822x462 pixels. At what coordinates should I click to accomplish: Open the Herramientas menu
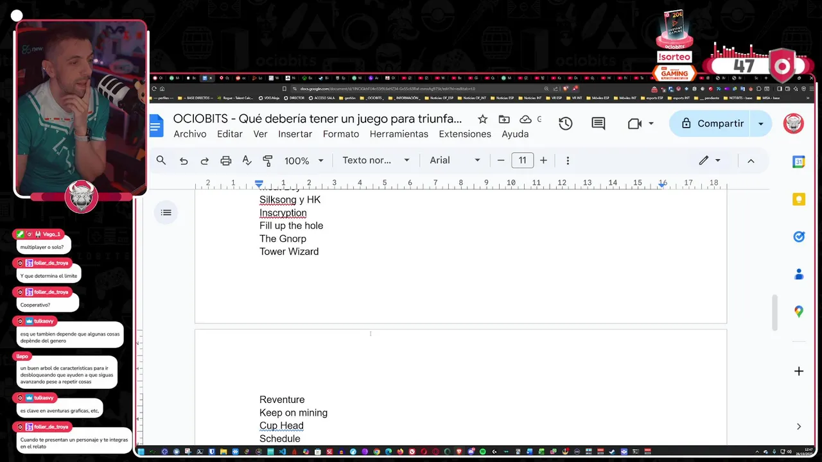pos(399,134)
